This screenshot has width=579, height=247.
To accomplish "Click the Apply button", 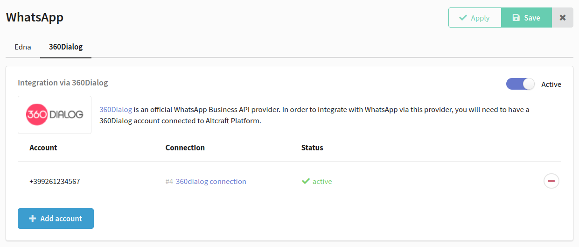I will click(475, 18).
